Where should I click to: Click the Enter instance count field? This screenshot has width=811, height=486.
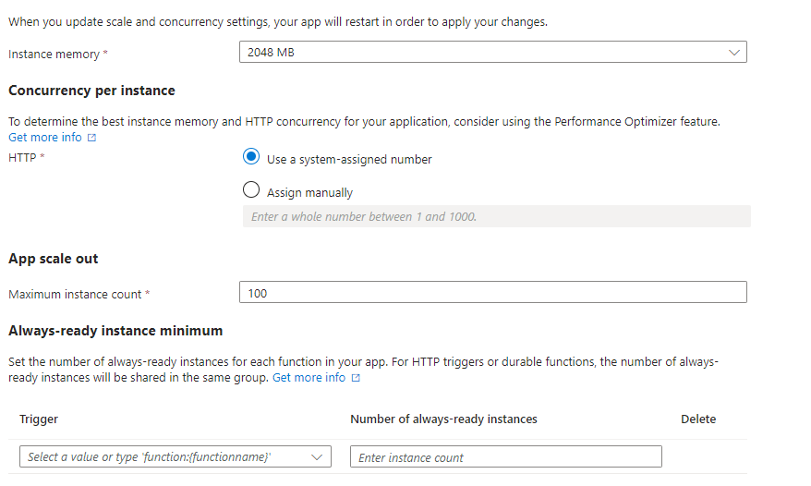point(505,456)
